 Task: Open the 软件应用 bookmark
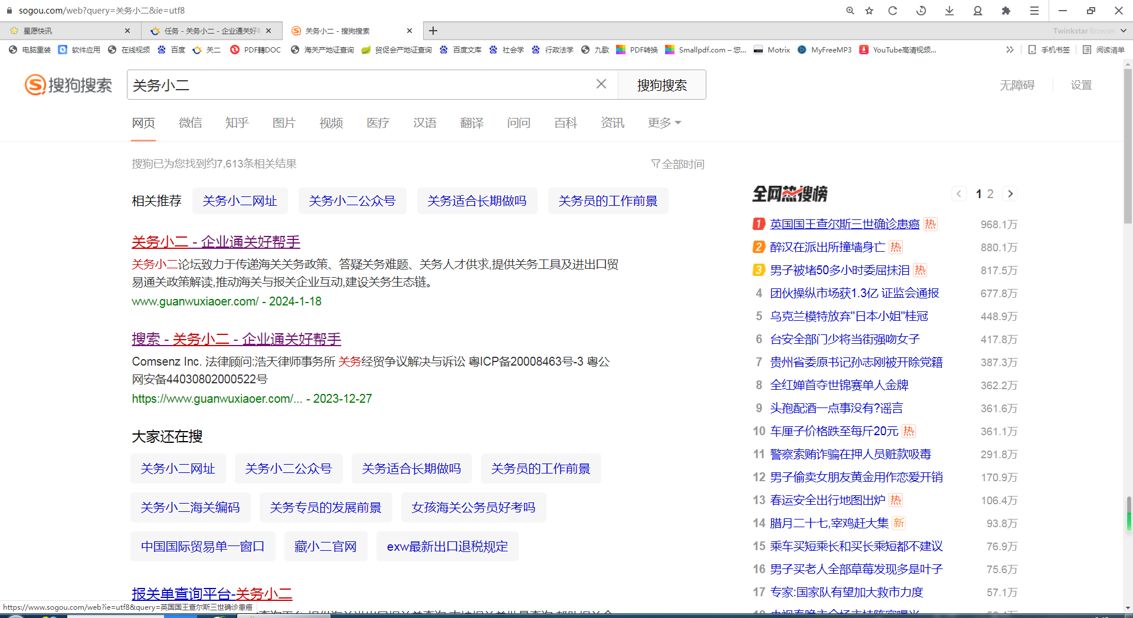(x=80, y=50)
